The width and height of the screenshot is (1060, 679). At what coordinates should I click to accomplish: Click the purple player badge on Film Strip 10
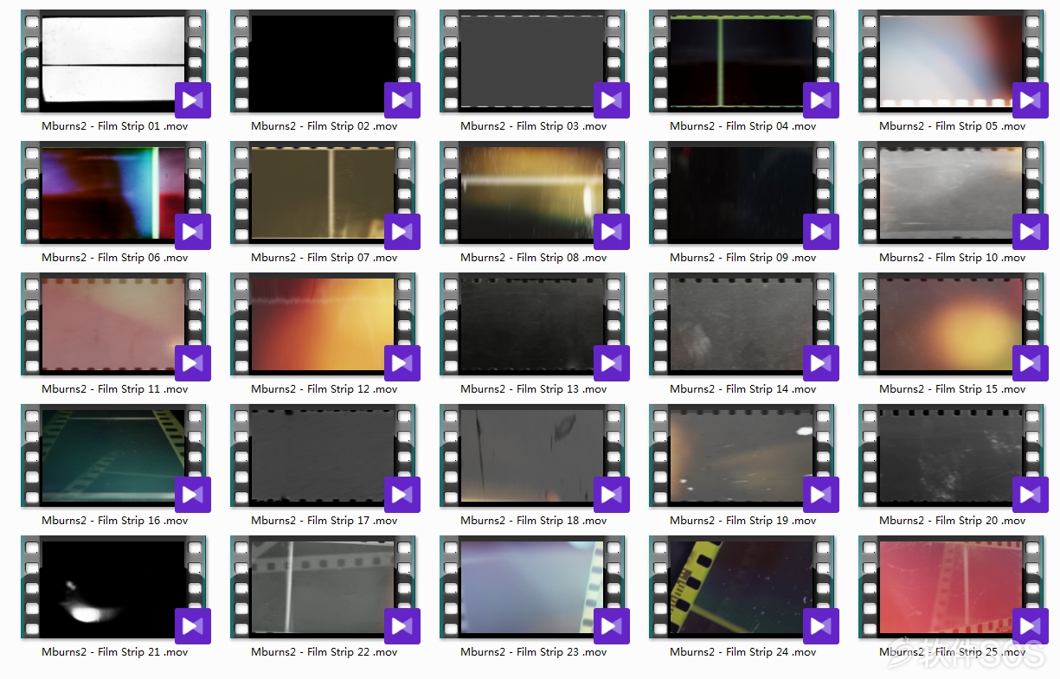[x=1031, y=232]
